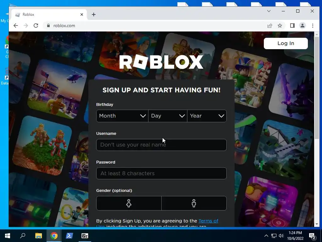Open the Chrome profile avatar menu
Image resolution: width=322 pixels, height=242 pixels.
[303, 26]
